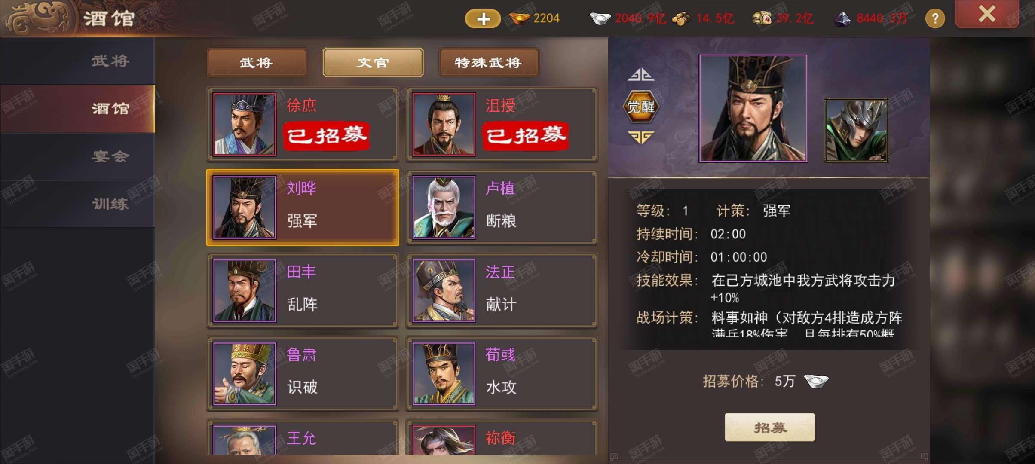The height and width of the screenshot is (464, 1035).
Task: Select the helmeted general portrait thumbnail
Action: [x=856, y=130]
